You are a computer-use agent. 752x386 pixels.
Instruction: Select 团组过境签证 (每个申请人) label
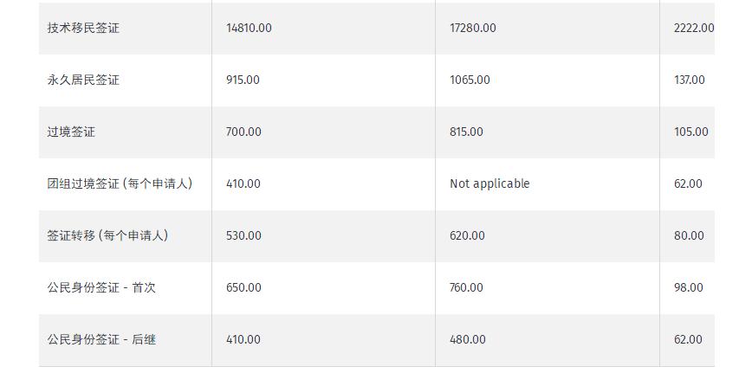coord(120,183)
